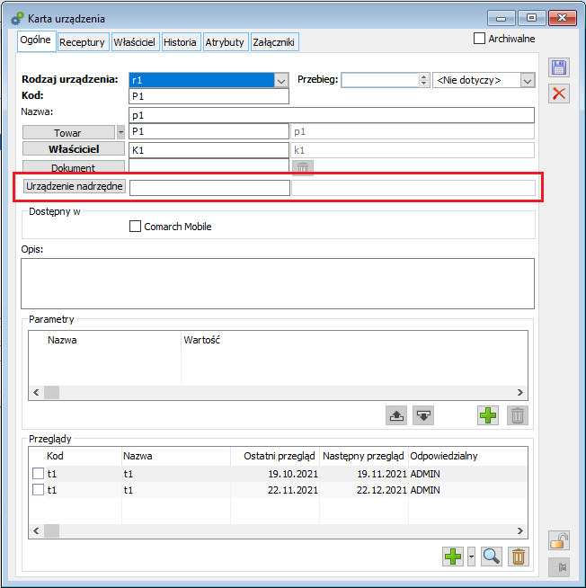Click Kod column header in Przeglądy

tap(55, 456)
